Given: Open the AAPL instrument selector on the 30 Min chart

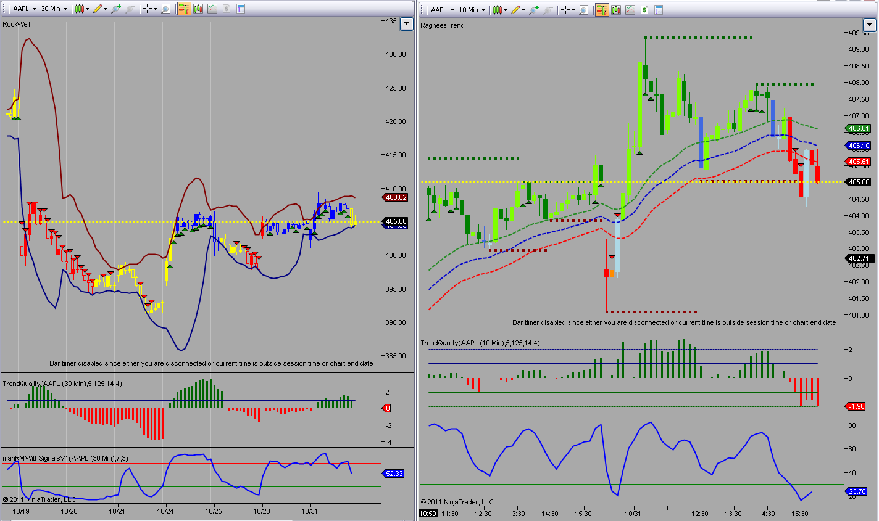Looking at the screenshot, I should coord(24,9).
